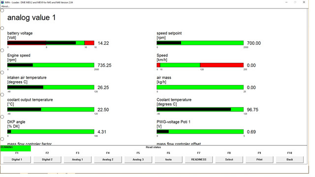Image resolution: width=315 pixels, height=177 pixels.
Task: Click the coolant output value 22.50
Action: point(103,110)
